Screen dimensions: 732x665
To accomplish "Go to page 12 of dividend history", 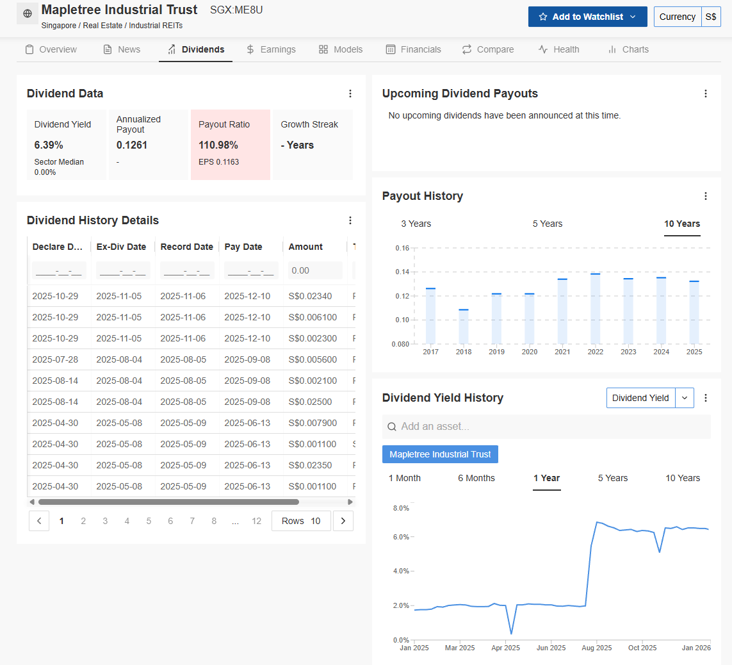I will pos(256,521).
